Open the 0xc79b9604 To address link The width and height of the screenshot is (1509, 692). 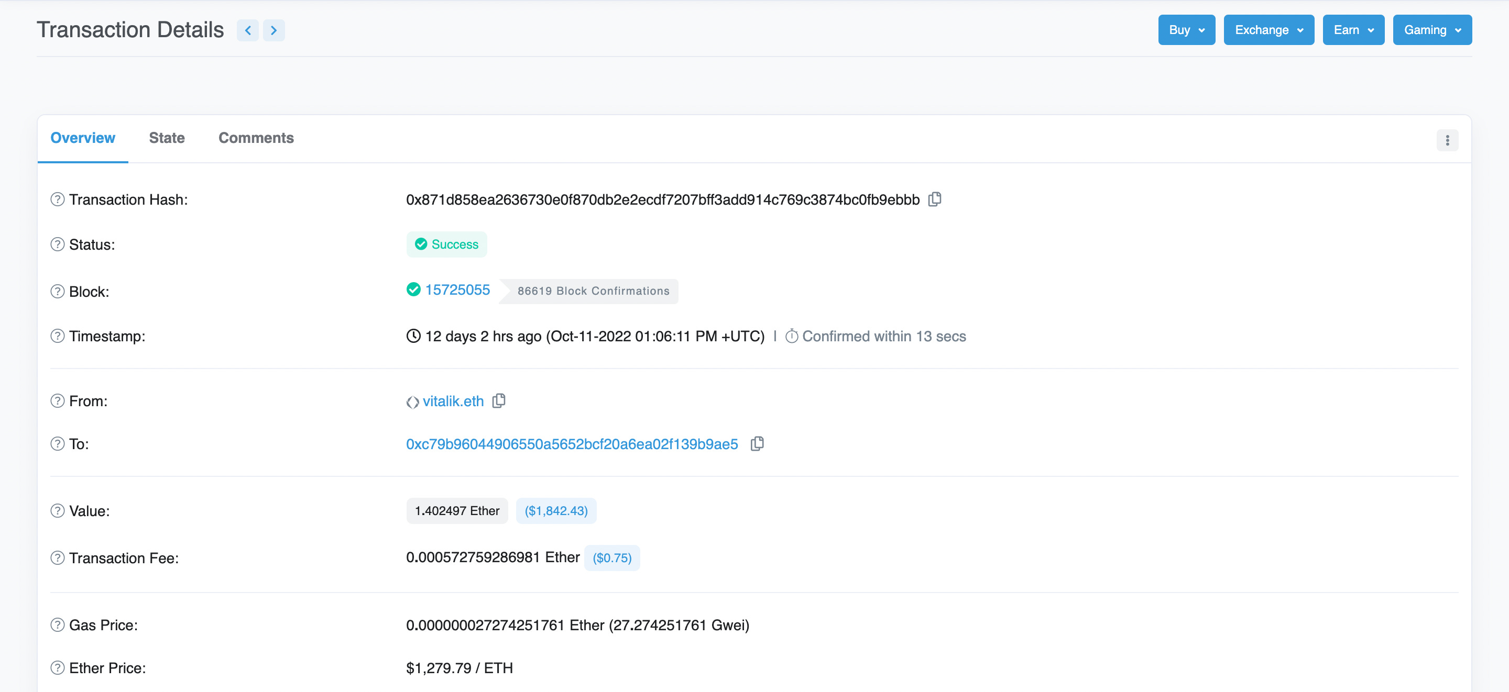(x=572, y=444)
